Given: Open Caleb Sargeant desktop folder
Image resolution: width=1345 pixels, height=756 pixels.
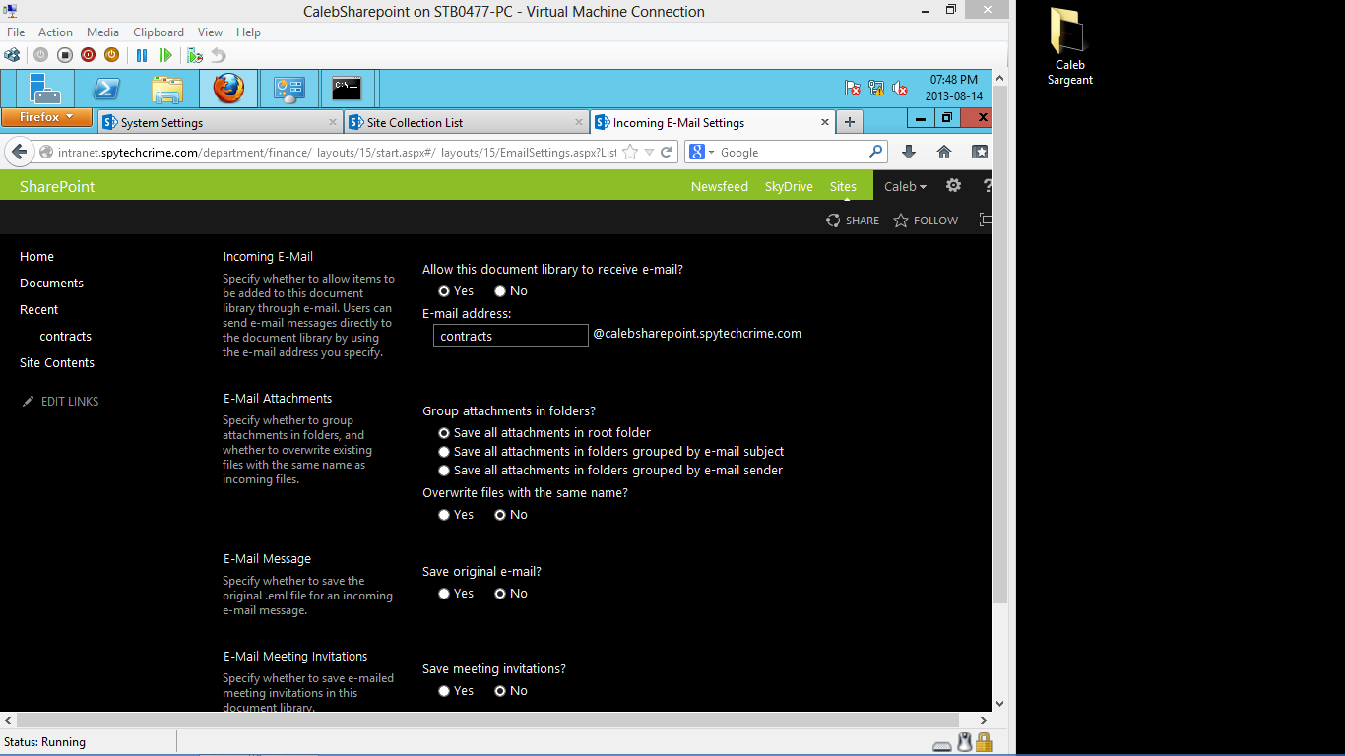Looking at the screenshot, I should coord(1069,46).
